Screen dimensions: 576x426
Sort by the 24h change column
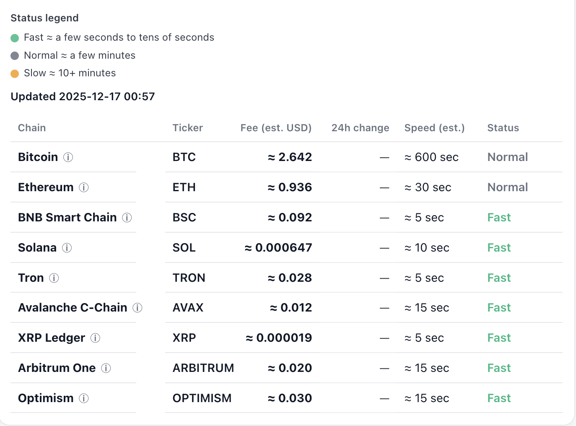click(x=360, y=128)
